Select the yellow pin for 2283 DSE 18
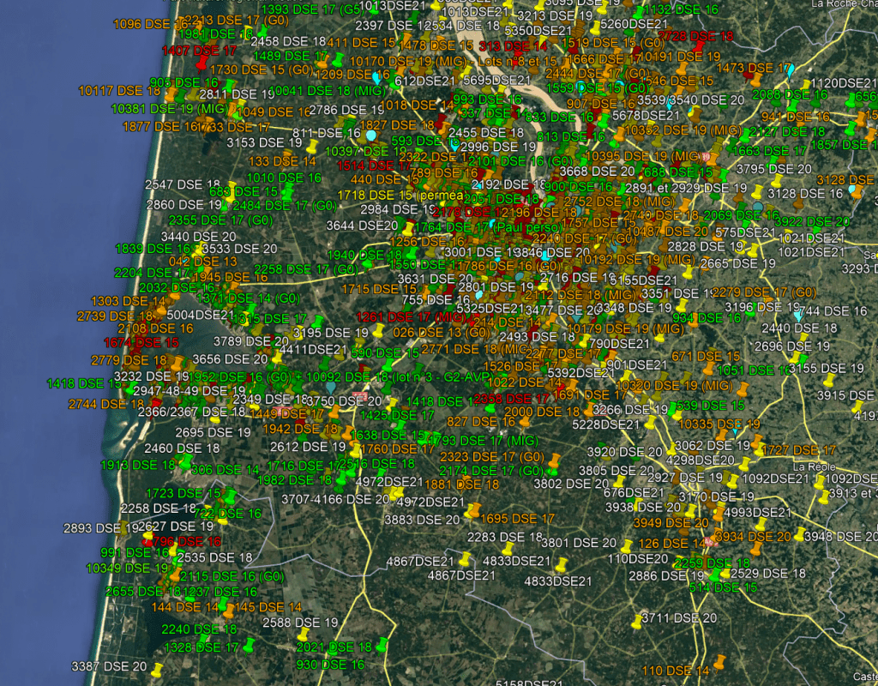The height and width of the screenshot is (686, 878). tap(508, 547)
